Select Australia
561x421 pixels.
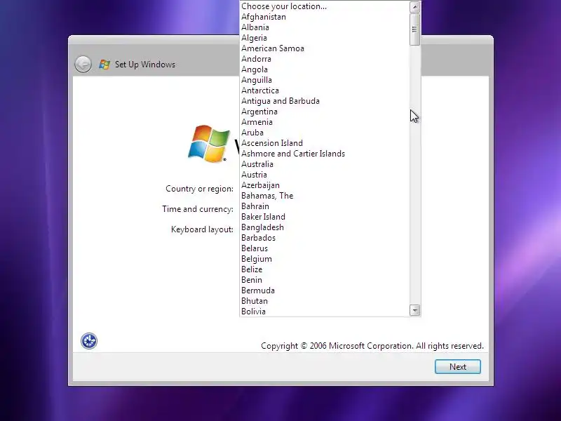pos(325,164)
